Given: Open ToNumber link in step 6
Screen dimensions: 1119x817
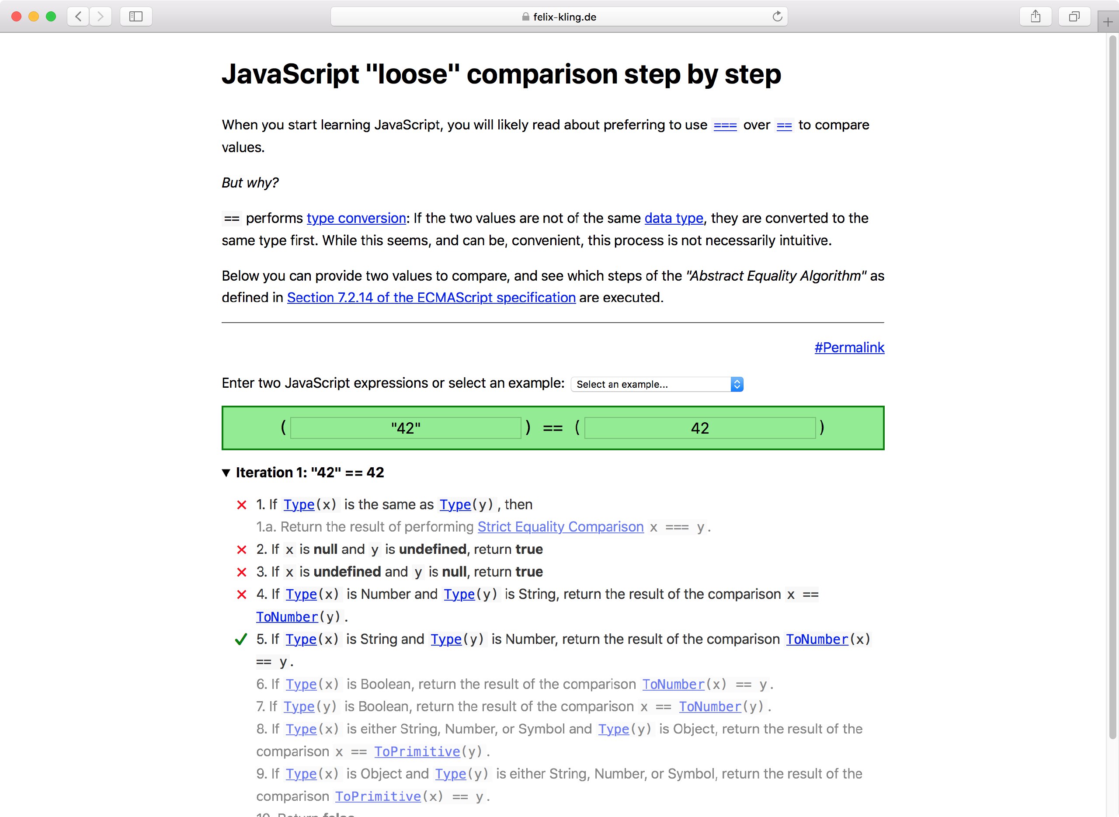Looking at the screenshot, I should coord(673,684).
